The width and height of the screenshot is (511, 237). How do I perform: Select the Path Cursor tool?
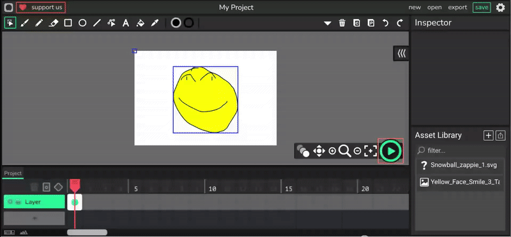(x=111, y=23)
